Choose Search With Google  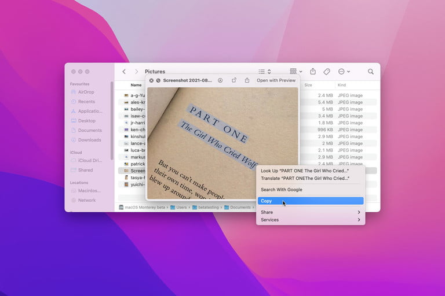(311, 190)
